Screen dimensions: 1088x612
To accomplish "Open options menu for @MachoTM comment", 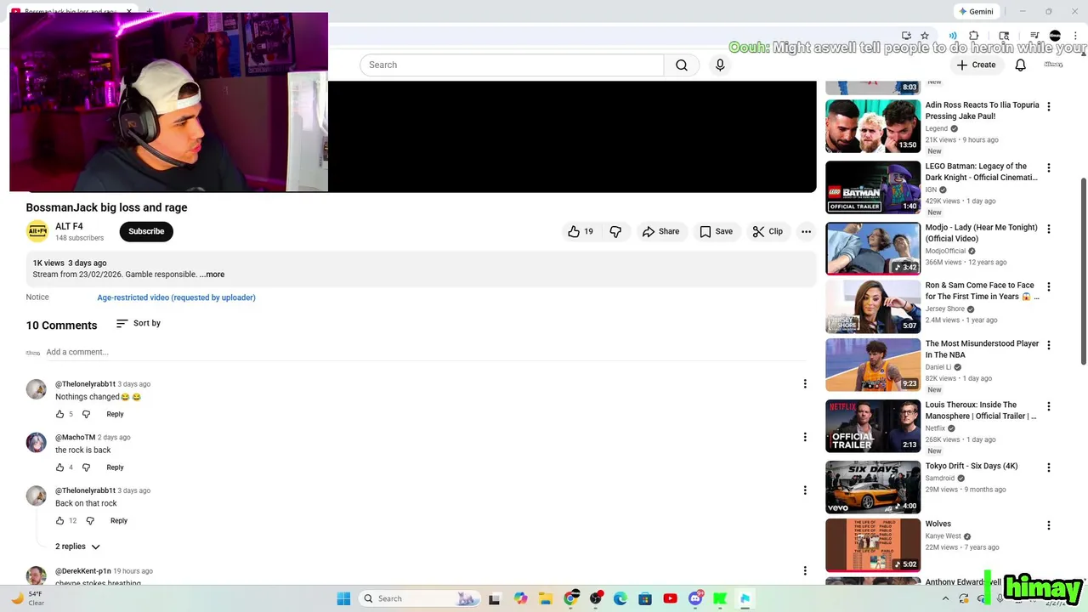I will click(x=805, y=437).
